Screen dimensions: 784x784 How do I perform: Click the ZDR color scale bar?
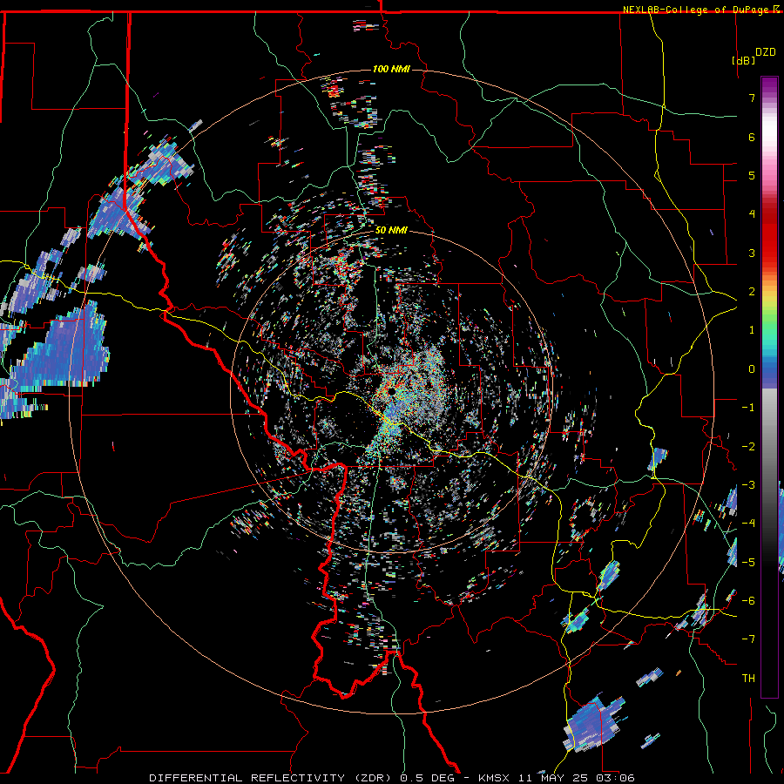tap(769, 387)
